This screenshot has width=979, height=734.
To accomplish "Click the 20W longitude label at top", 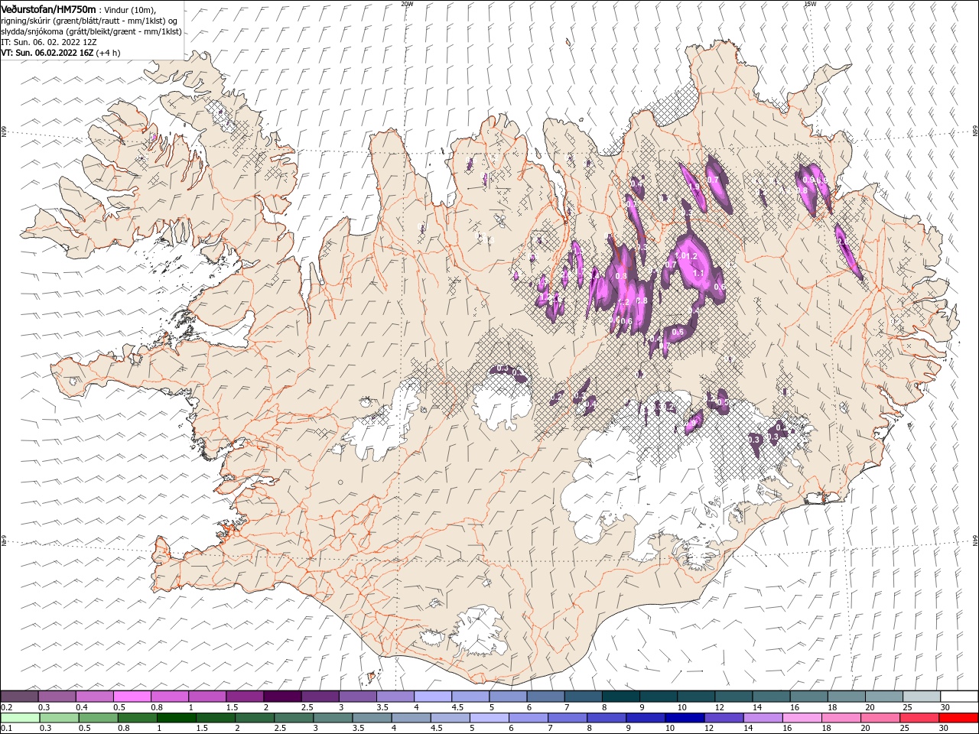I will pyautogui.click(x=407, y=4).
